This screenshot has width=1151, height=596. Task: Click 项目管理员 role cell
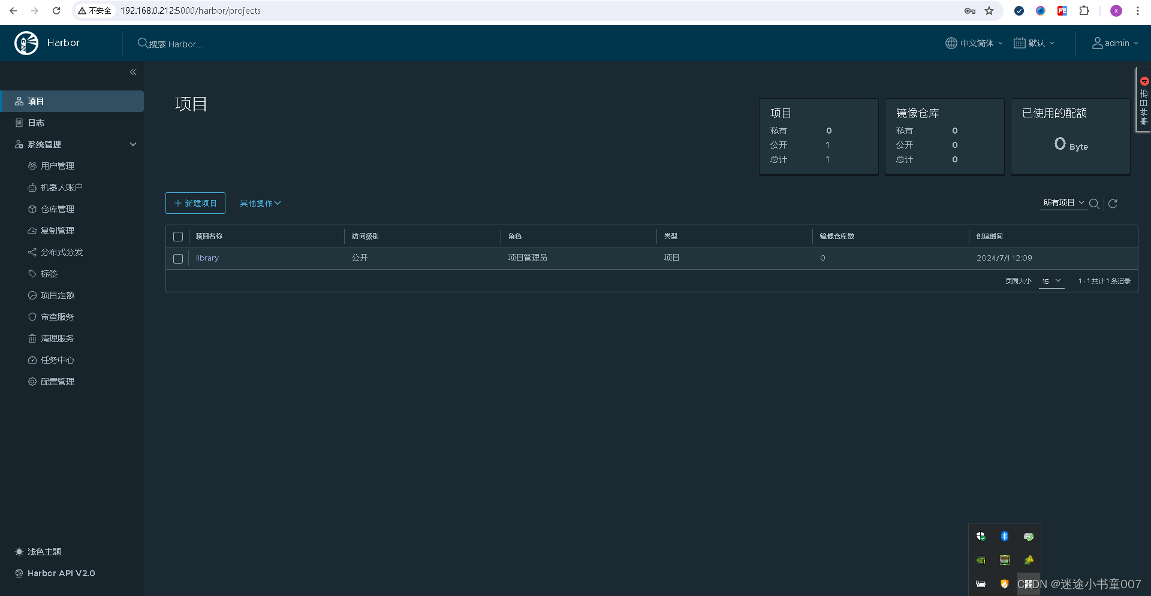pos(528,258)
